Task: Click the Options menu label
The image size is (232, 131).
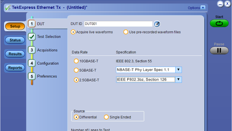Action: coord(194,8)
